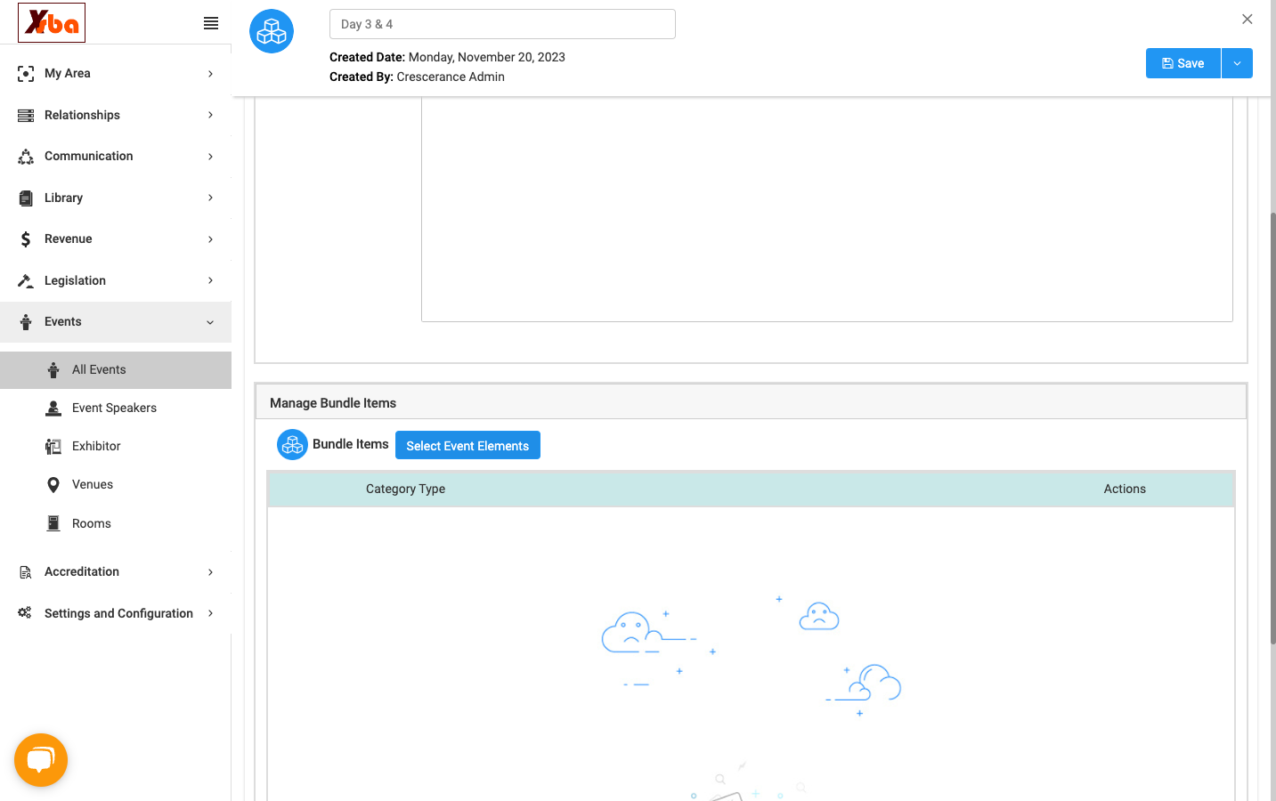Open the orange chat widget

coord(41,760)
